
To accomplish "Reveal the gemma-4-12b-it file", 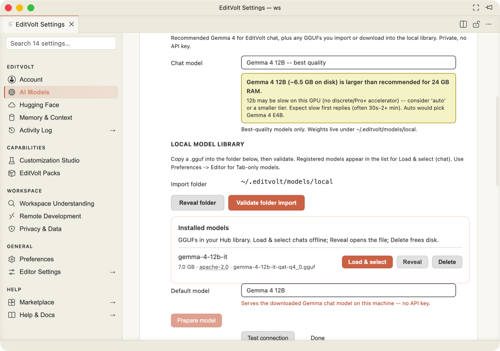I will click(x=412, y=262).
